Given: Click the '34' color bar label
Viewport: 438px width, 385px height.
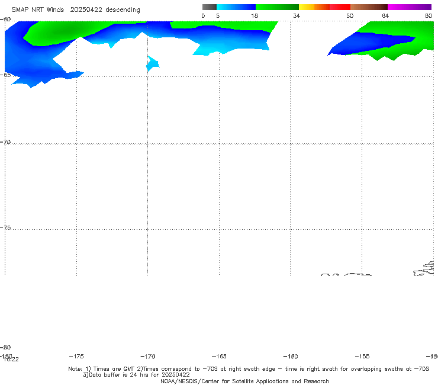Looking at the screenshot, I should click(297, 15).
